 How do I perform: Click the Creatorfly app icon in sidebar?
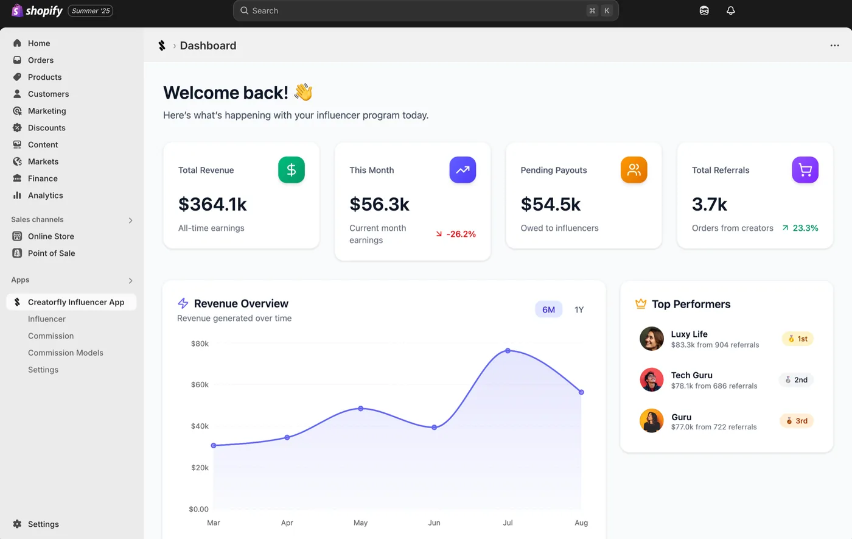tap(17, 302)
